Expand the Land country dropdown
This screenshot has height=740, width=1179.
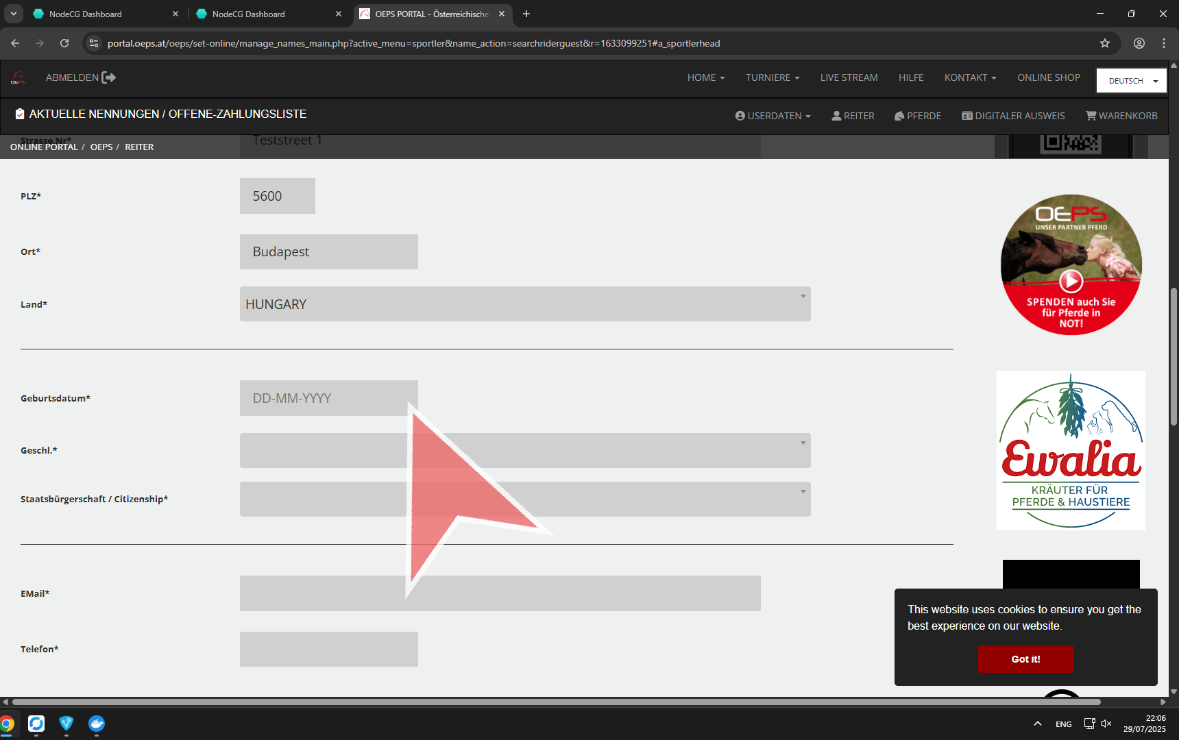(525, 304)
